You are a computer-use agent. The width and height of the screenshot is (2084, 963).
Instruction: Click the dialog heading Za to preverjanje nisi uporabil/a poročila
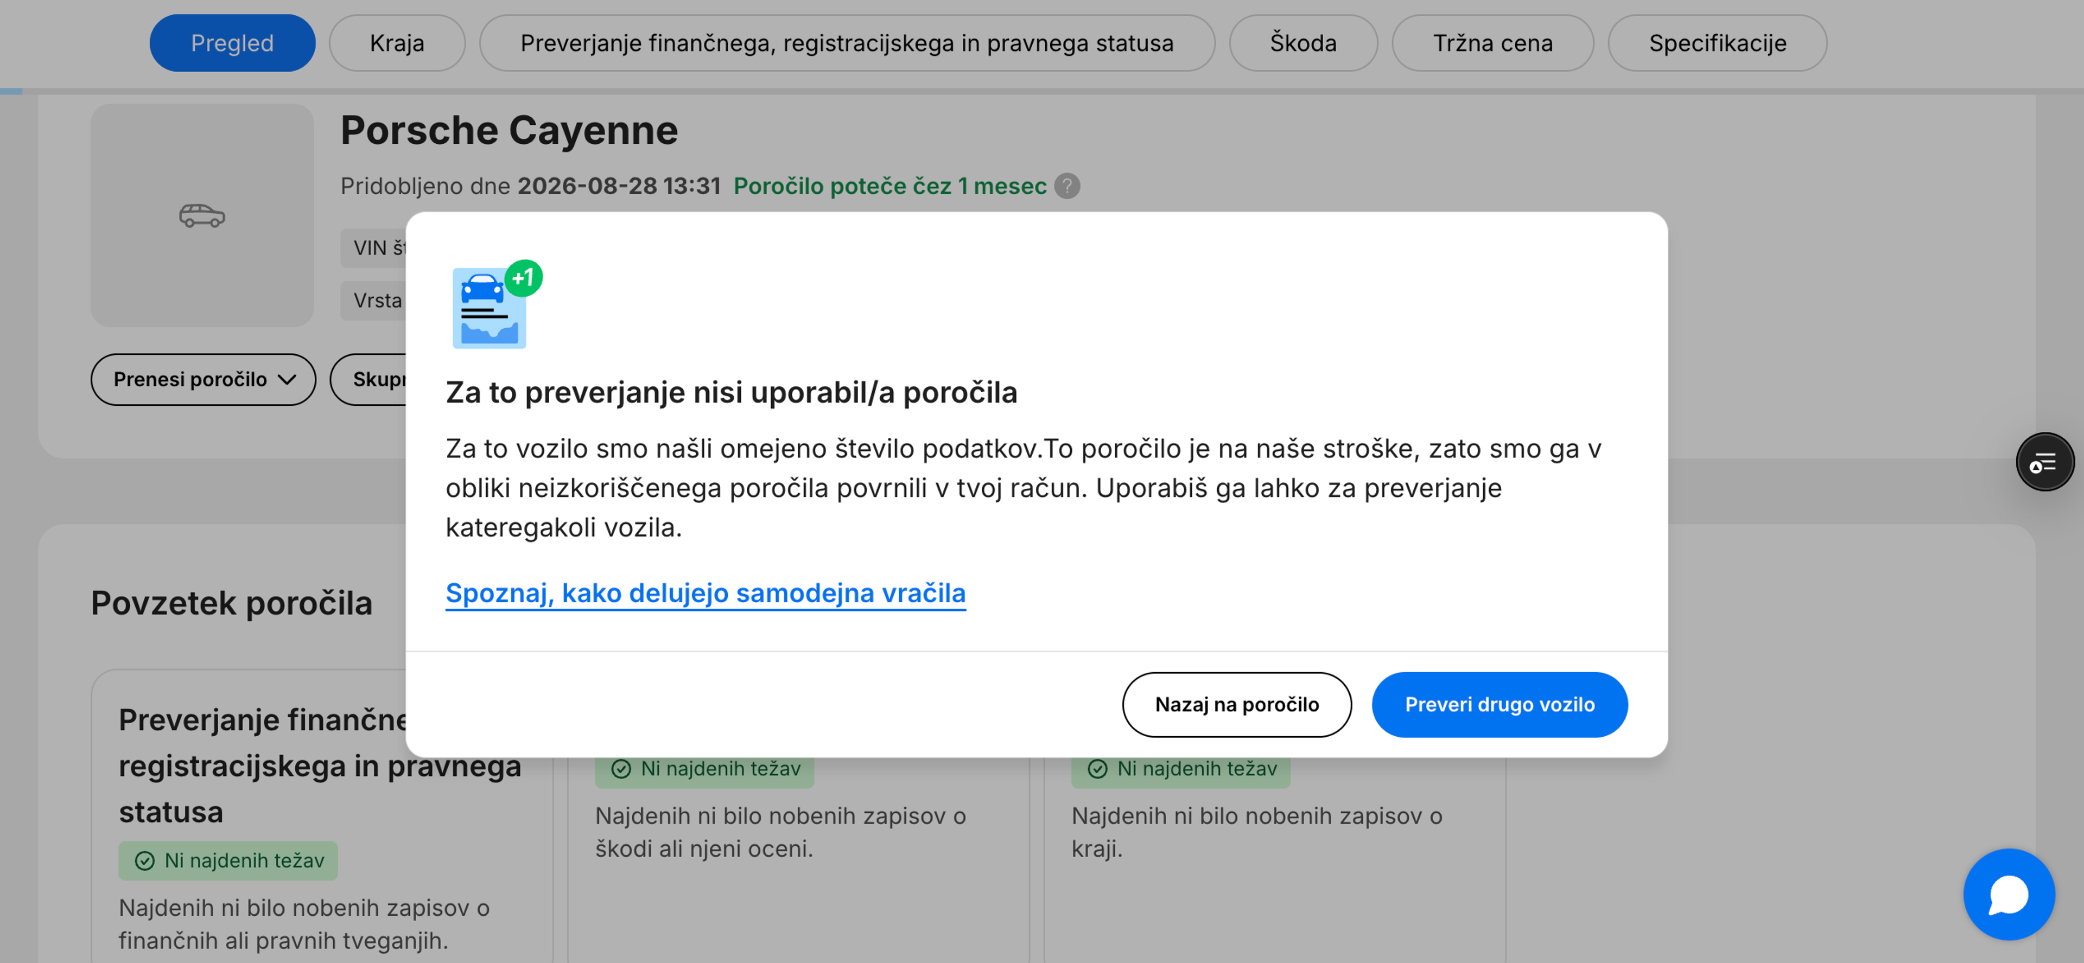(x=732, y=392)
